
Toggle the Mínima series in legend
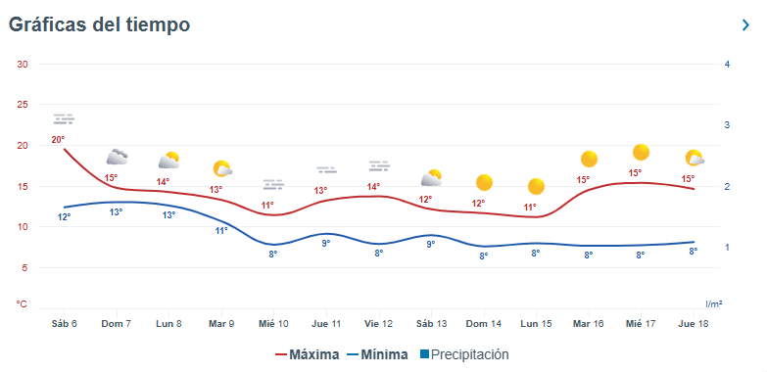378,354
